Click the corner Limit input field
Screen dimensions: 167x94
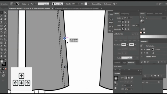tap(137, 26)
